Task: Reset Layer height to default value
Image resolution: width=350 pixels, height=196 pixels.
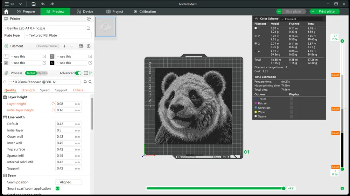Action: coord(53,104)
